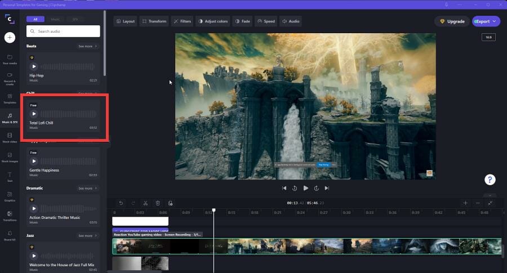Preview Welcome to the House of Jazz track
Screen dimensions: 507x273
(x=34, y=256)
